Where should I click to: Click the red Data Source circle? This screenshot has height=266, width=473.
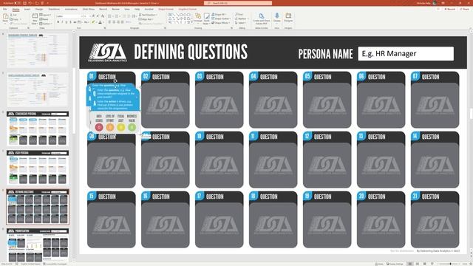pos(99,127)
